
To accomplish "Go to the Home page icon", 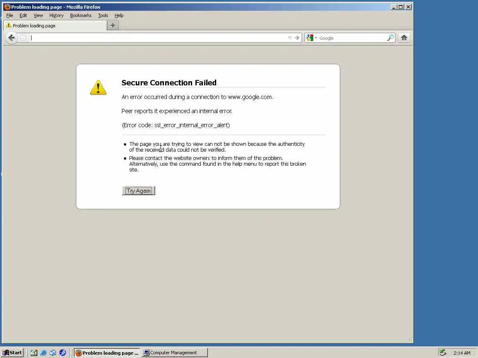I will [404, 38].
